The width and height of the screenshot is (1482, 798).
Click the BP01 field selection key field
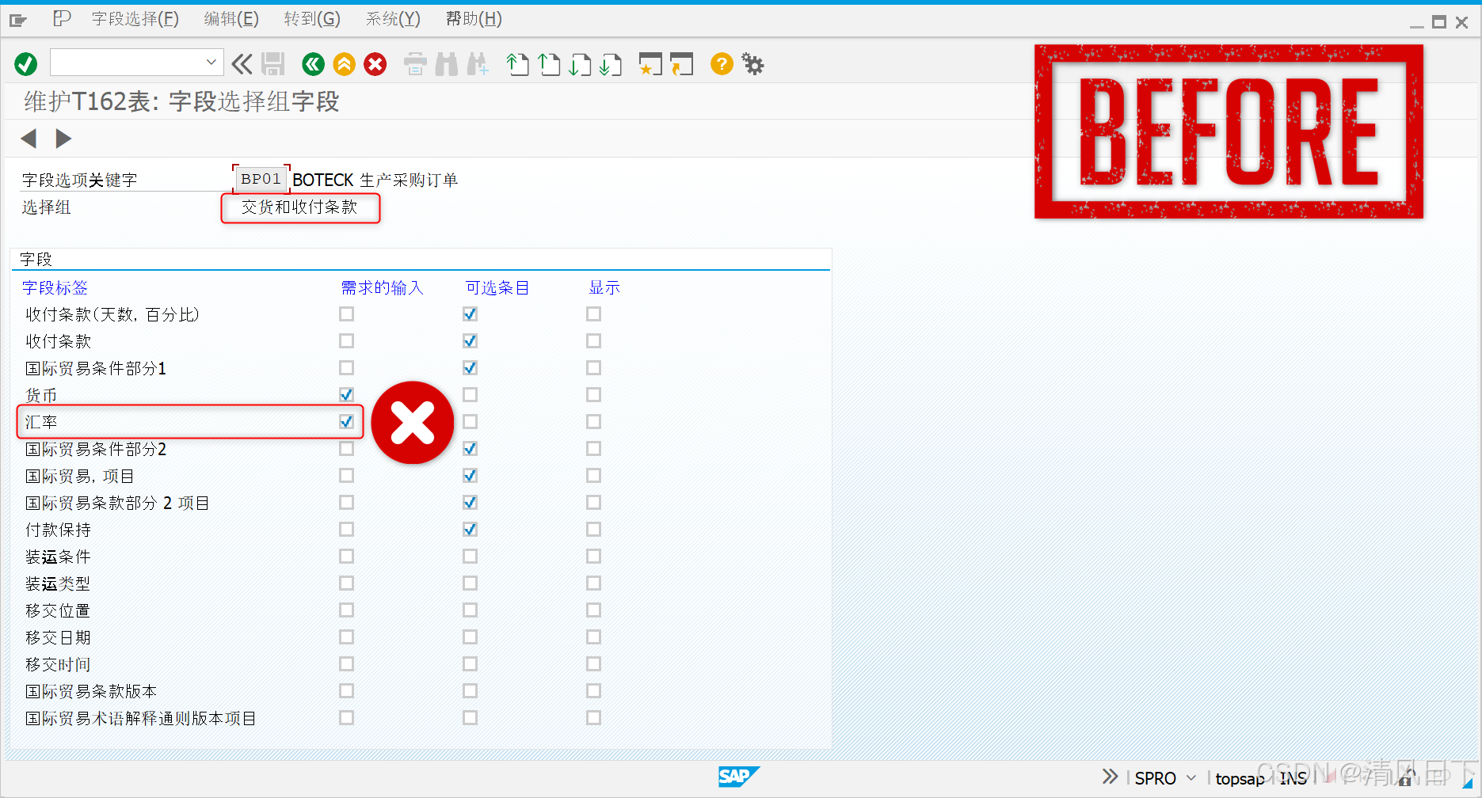click(x=261, y=179)
